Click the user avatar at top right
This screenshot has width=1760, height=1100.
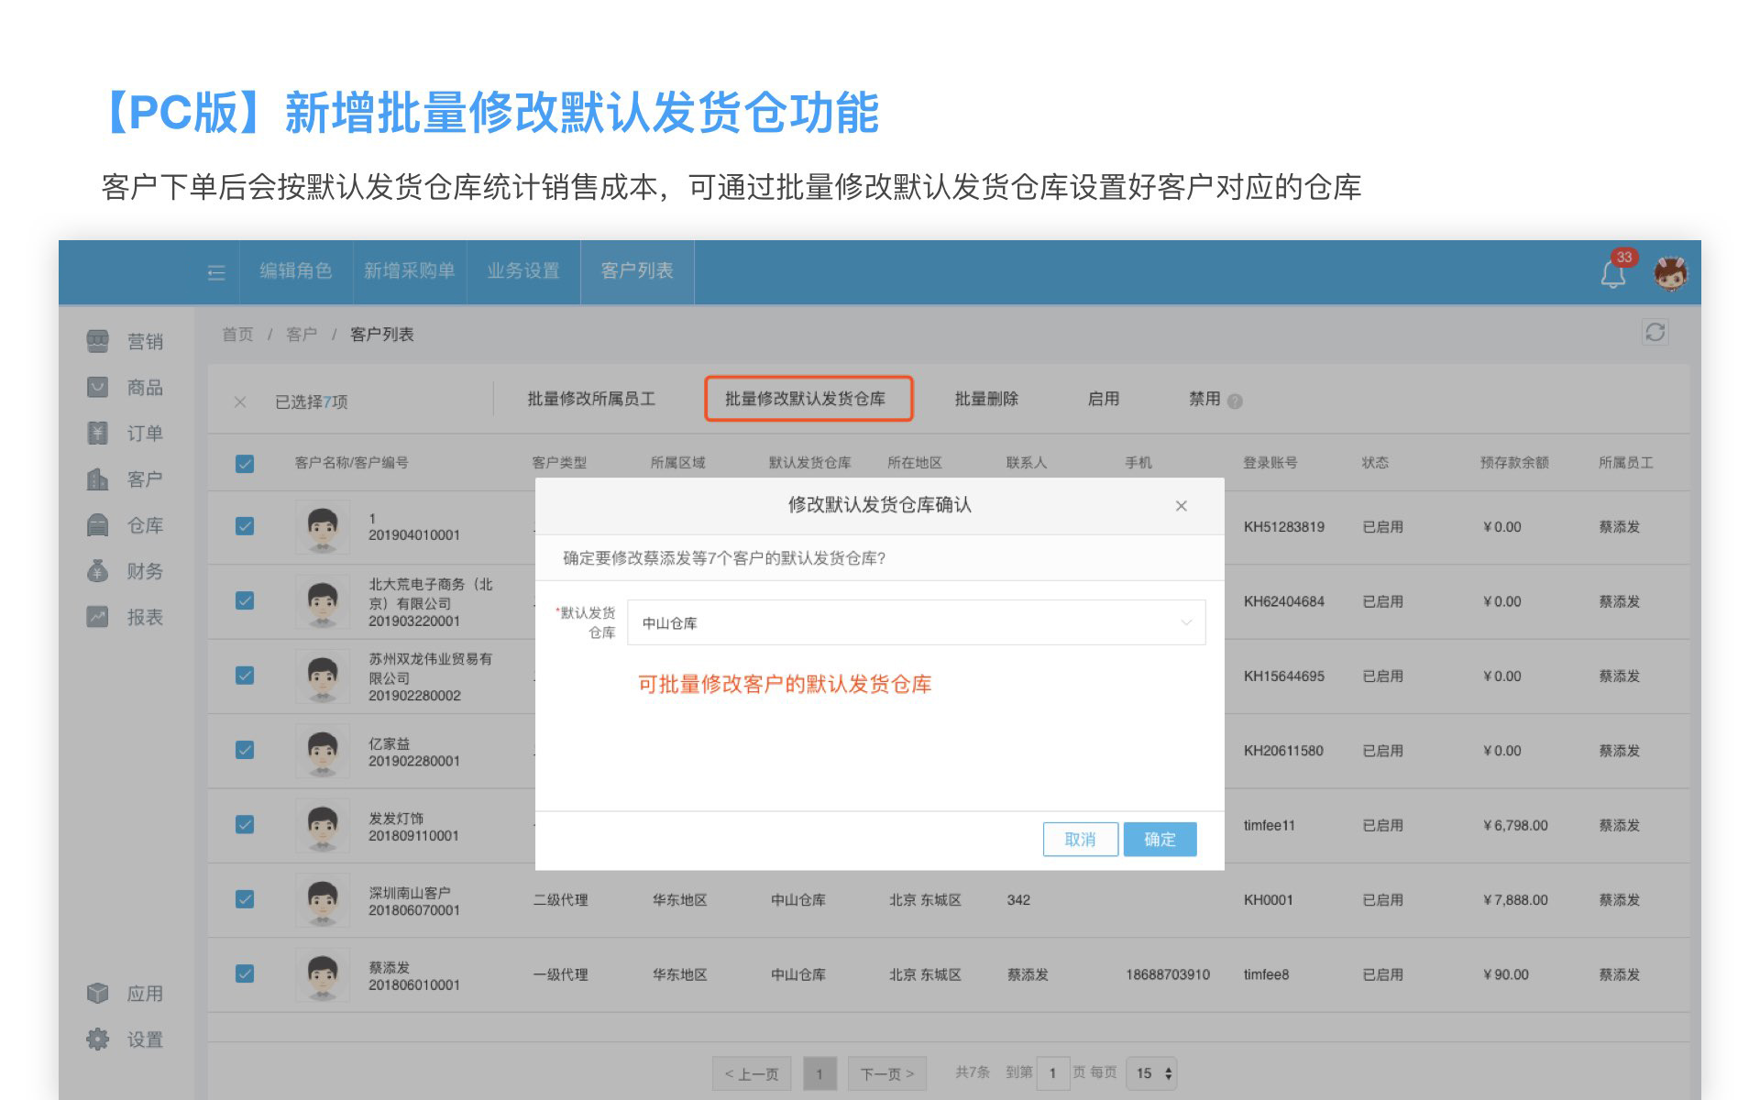1670,273
